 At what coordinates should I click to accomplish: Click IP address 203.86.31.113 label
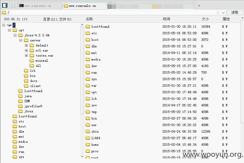(x=15, y=19)
